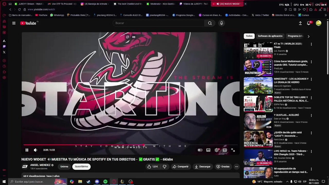Open the account avatar menu
The width and height of the screenshot is (329, 185).
coord(318,23)
